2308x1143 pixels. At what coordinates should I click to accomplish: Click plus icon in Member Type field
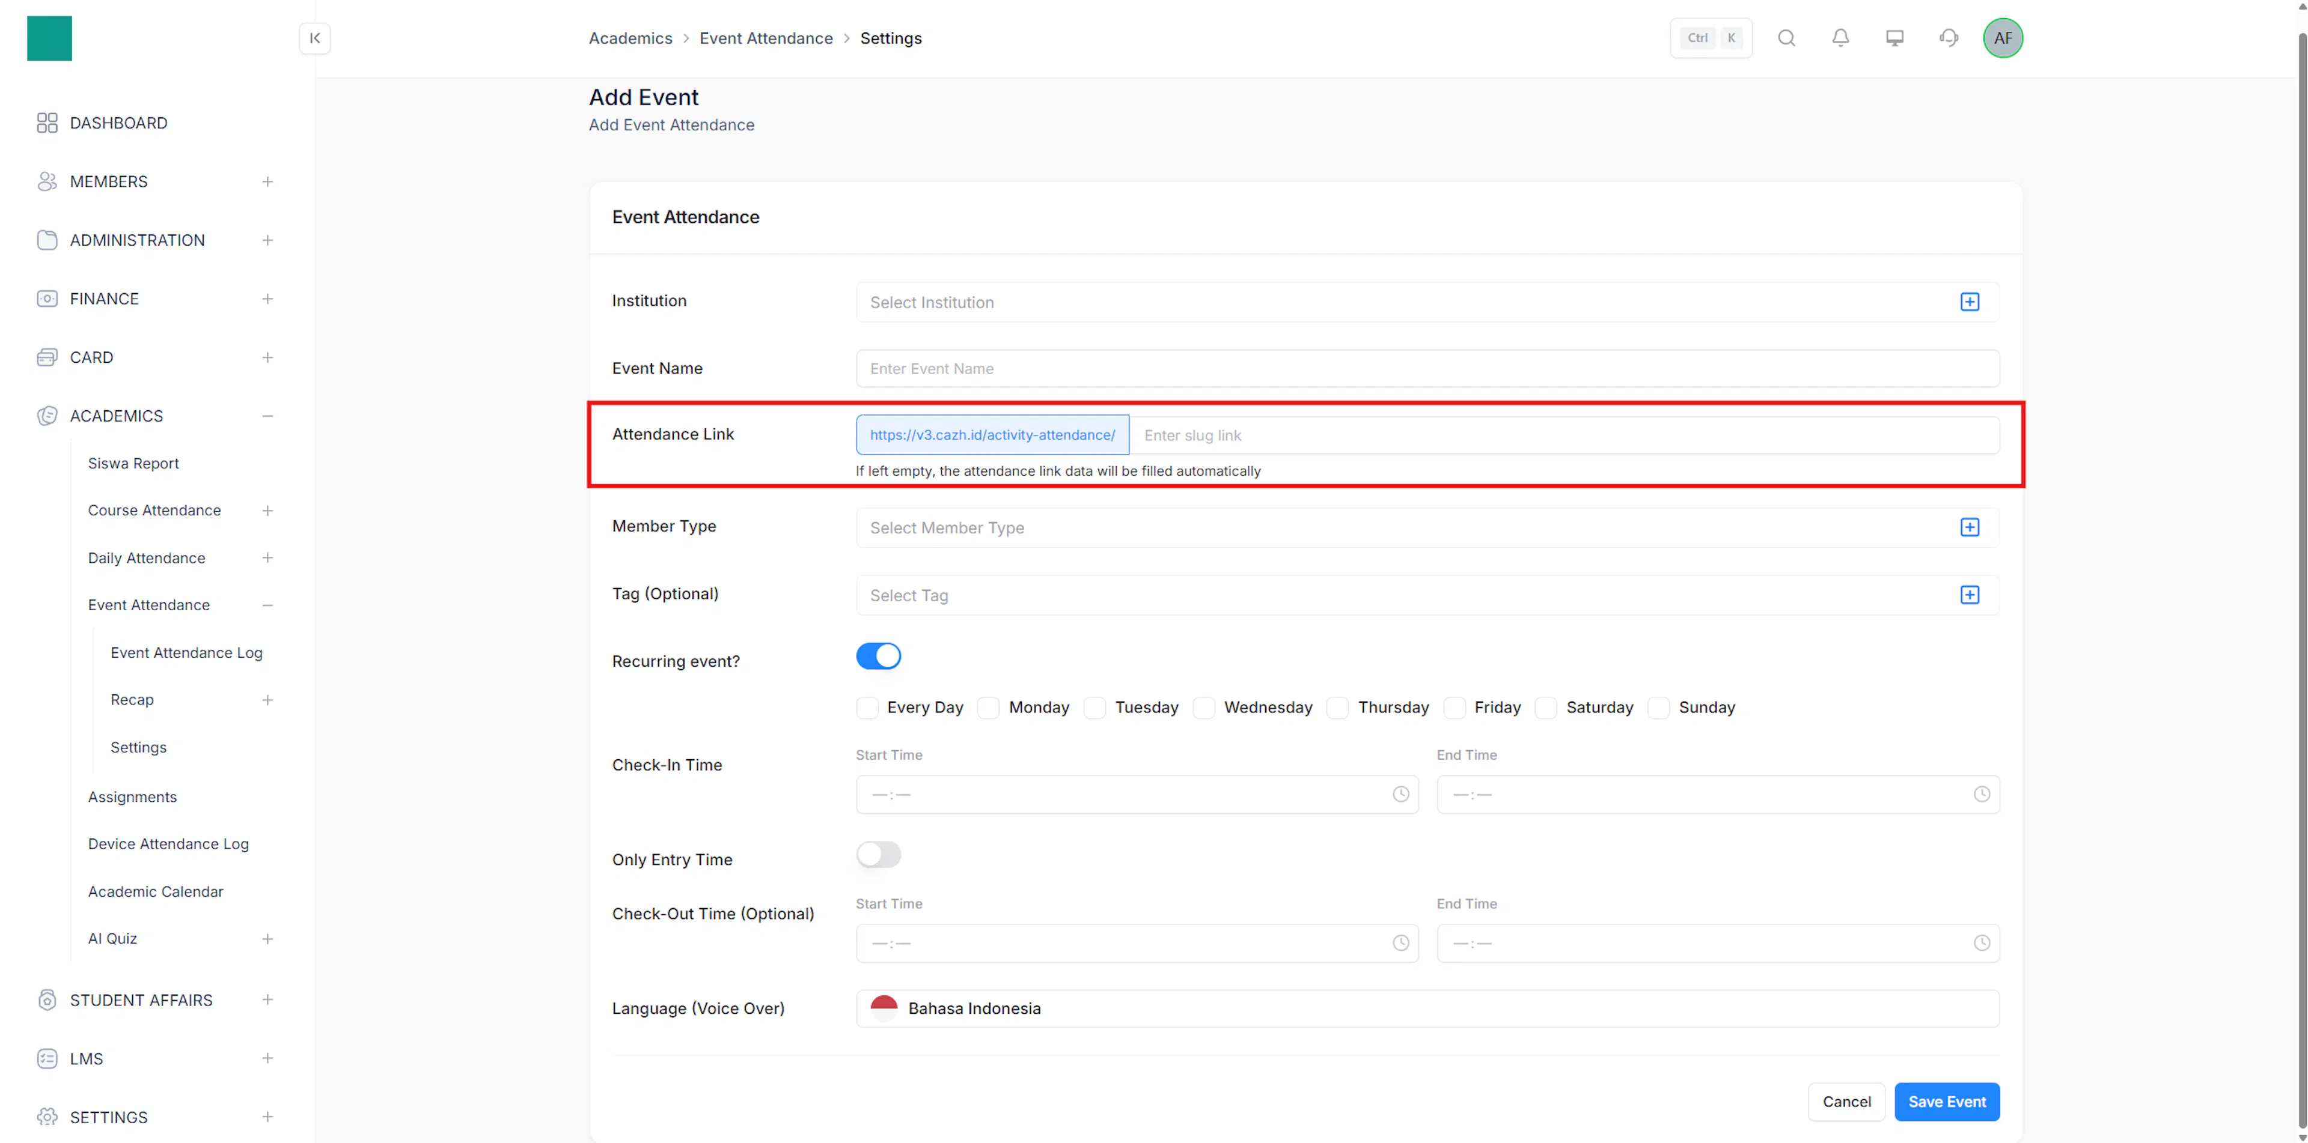coord(1970,528)
